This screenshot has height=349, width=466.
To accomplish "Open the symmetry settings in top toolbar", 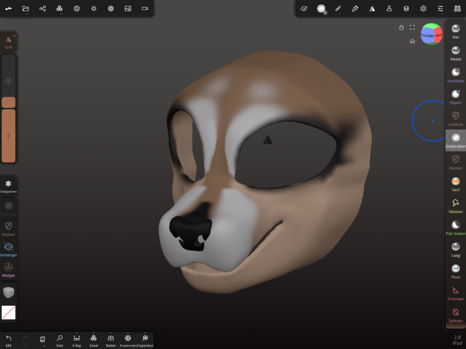I will (x=372, y=9).
